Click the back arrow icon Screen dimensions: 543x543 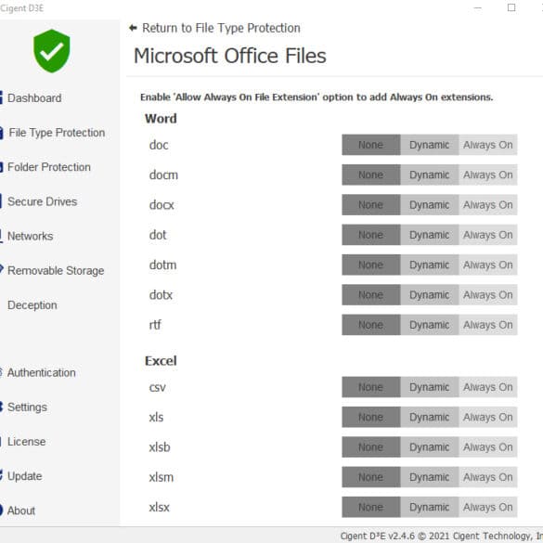tap(133, 28)
